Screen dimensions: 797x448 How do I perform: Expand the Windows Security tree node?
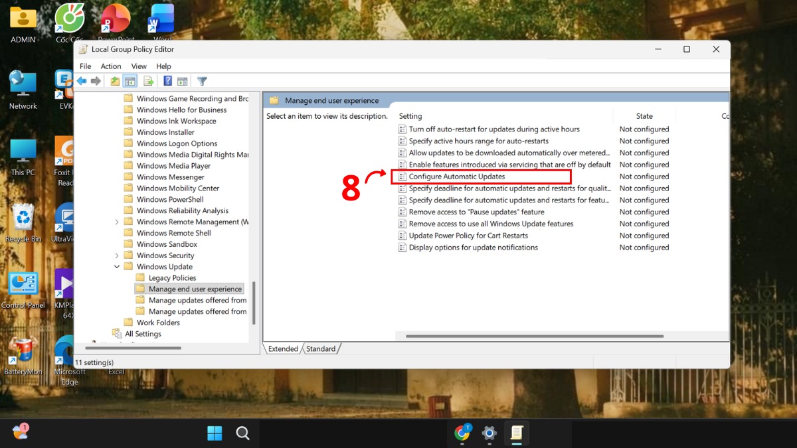pyautogui.click(x=117, y=255)
